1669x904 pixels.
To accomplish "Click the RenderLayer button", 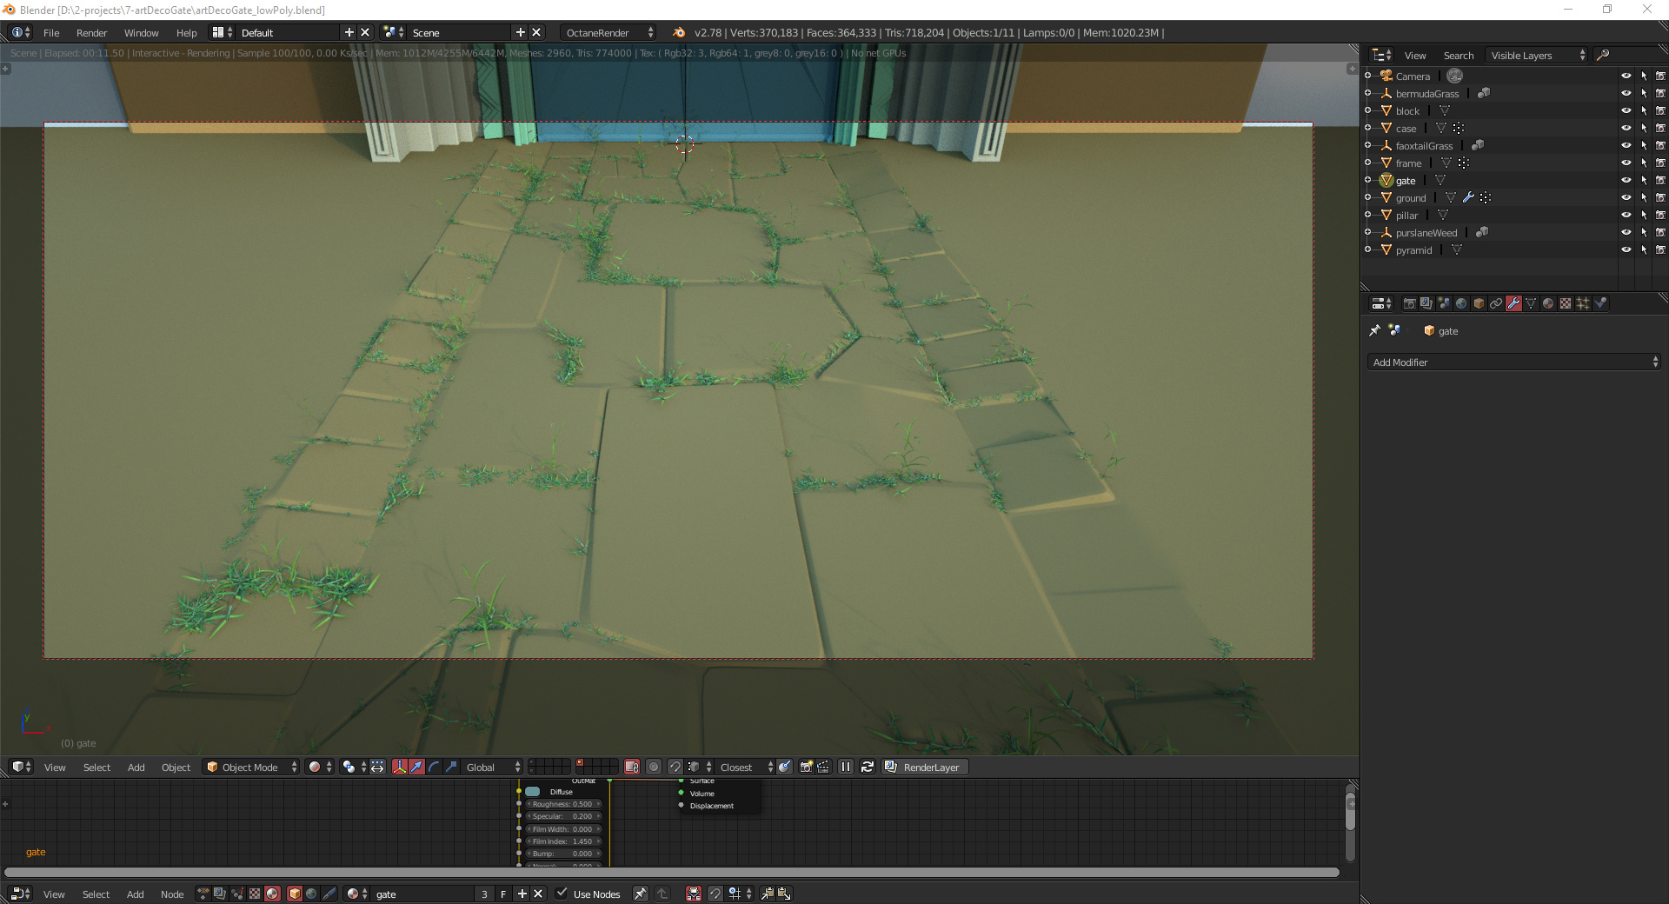I will (930, 767).
